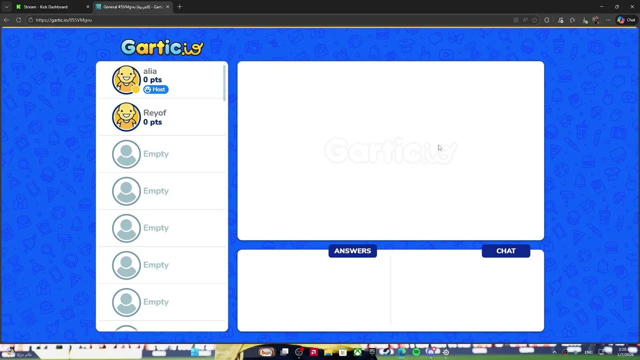
Task: Click alia's 0 pts score
Action: click(152, 80)
